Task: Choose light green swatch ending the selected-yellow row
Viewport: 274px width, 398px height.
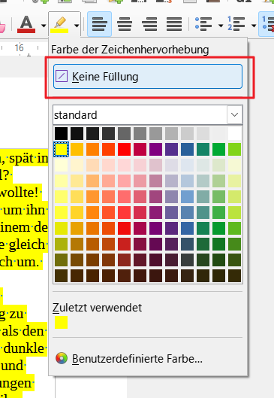Action: tap(234, 149)
